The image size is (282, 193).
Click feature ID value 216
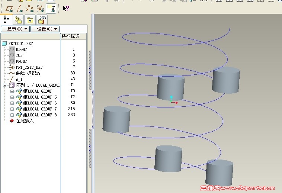pyautogui.click(x=71, y=109)
